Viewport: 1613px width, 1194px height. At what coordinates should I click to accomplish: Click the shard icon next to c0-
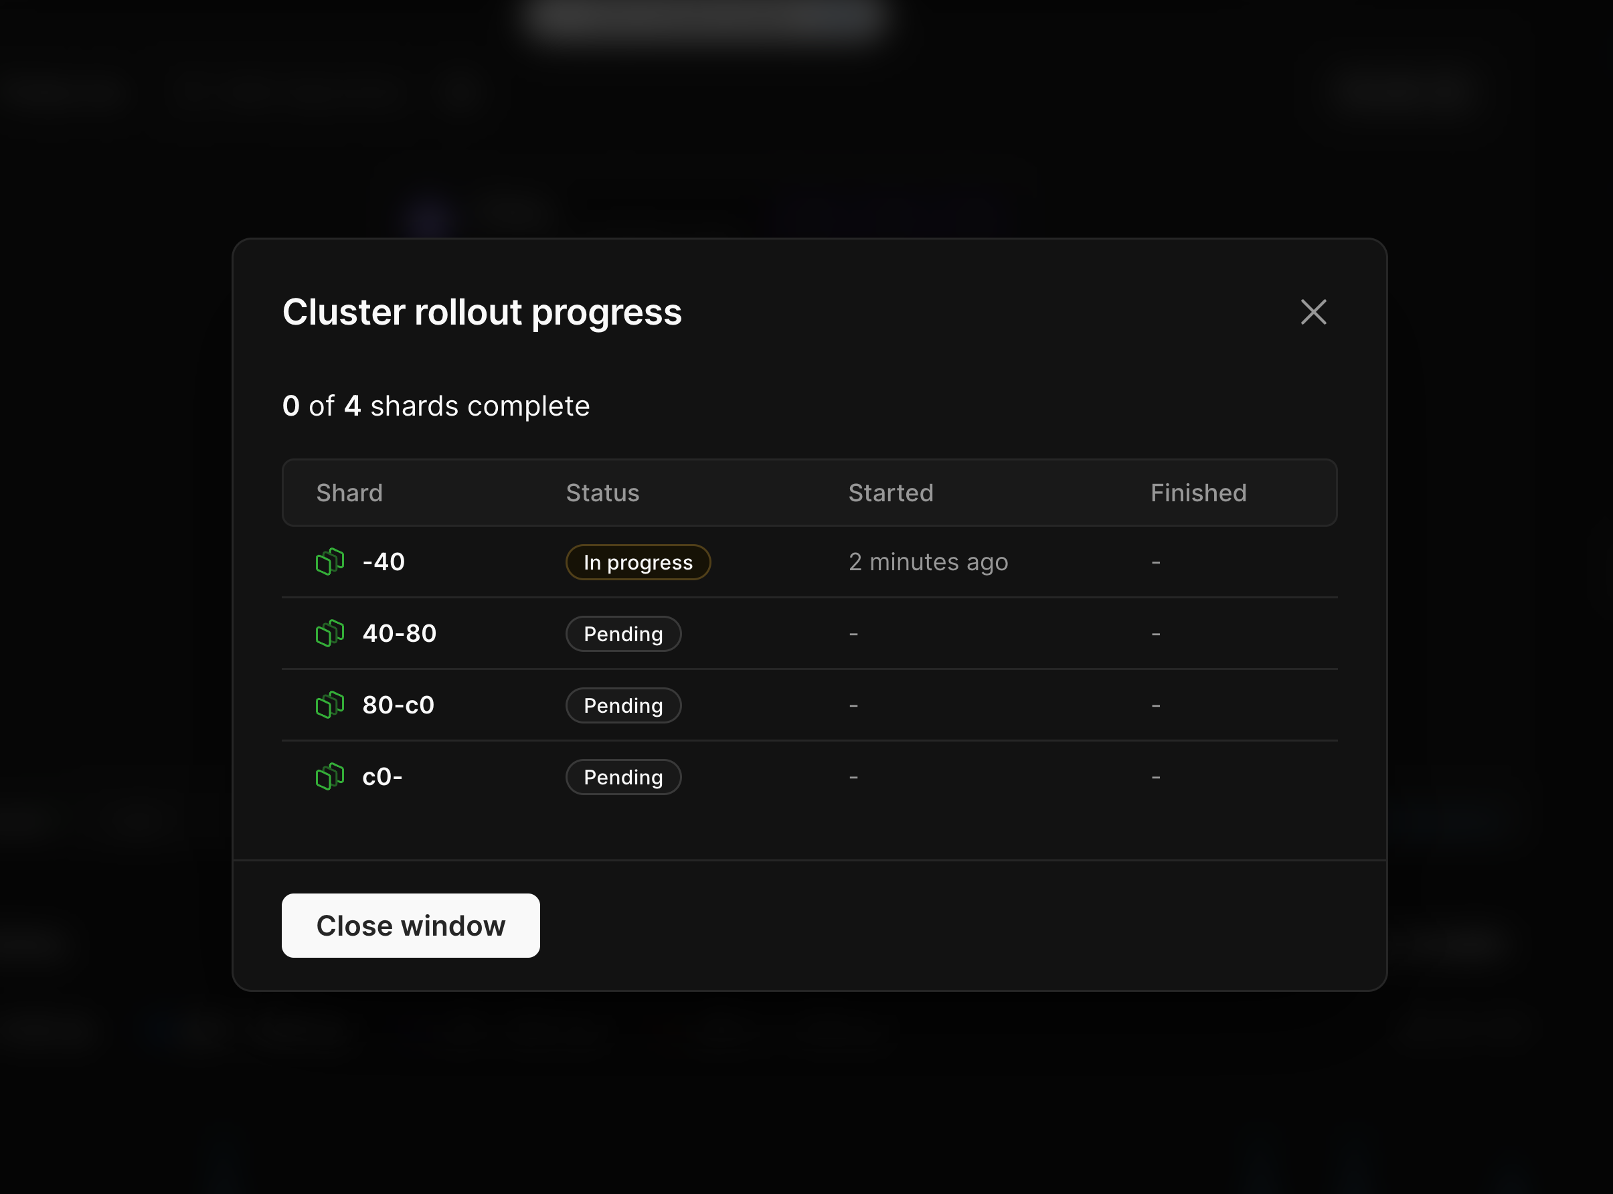coord(330,776)
